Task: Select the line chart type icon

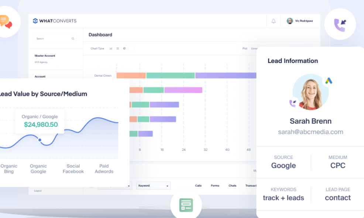Action: [117, 48]
